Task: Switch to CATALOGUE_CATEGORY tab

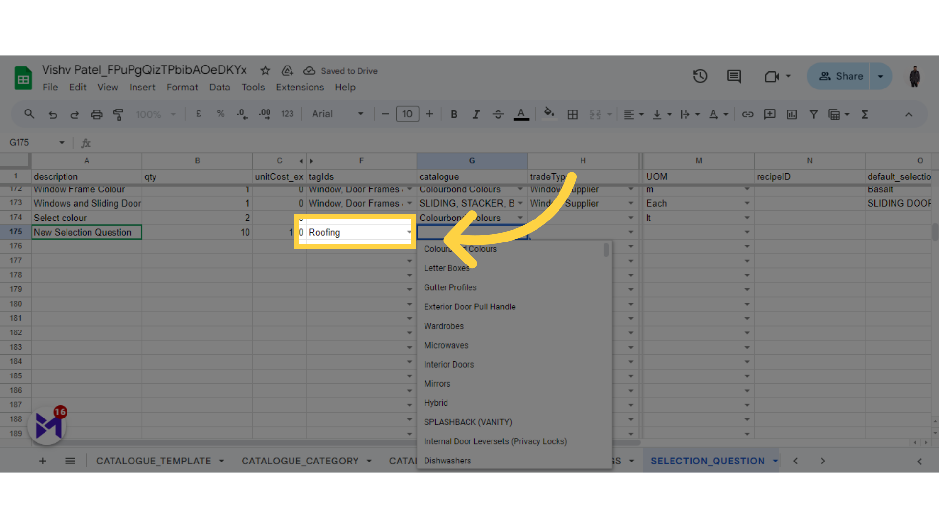Action: [x=300, y=461]
